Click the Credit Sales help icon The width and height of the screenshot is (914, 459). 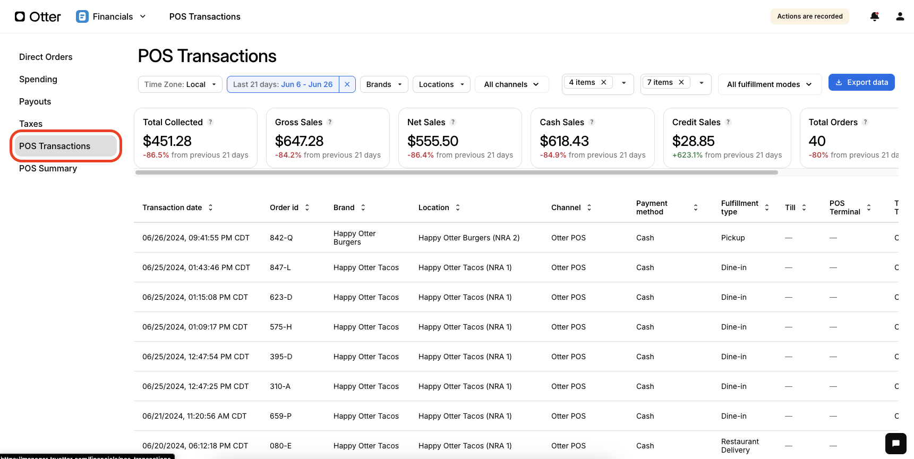point(728,122)
